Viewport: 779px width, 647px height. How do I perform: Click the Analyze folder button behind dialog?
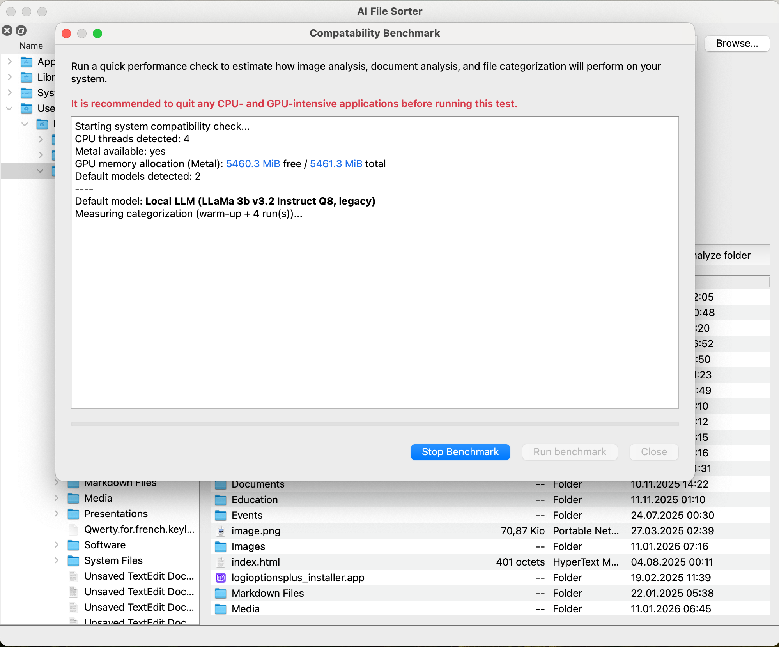tap(732, 255)
